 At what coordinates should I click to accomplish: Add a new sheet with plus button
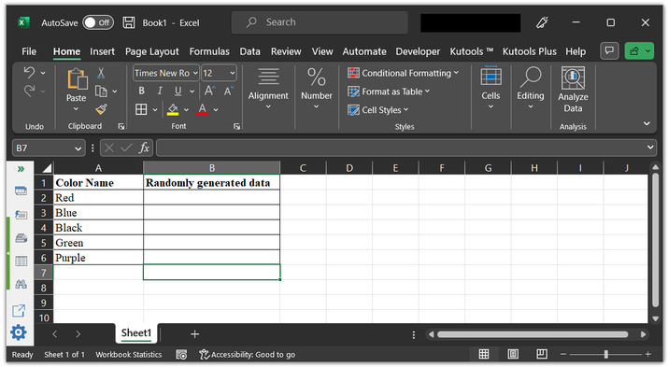(x=194, y=334)
